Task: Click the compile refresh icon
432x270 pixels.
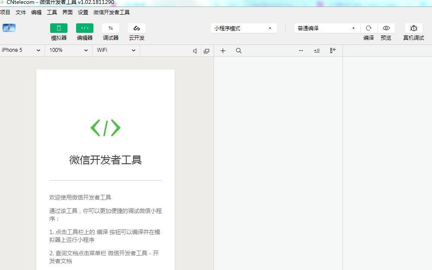Action: pos(368,28)
